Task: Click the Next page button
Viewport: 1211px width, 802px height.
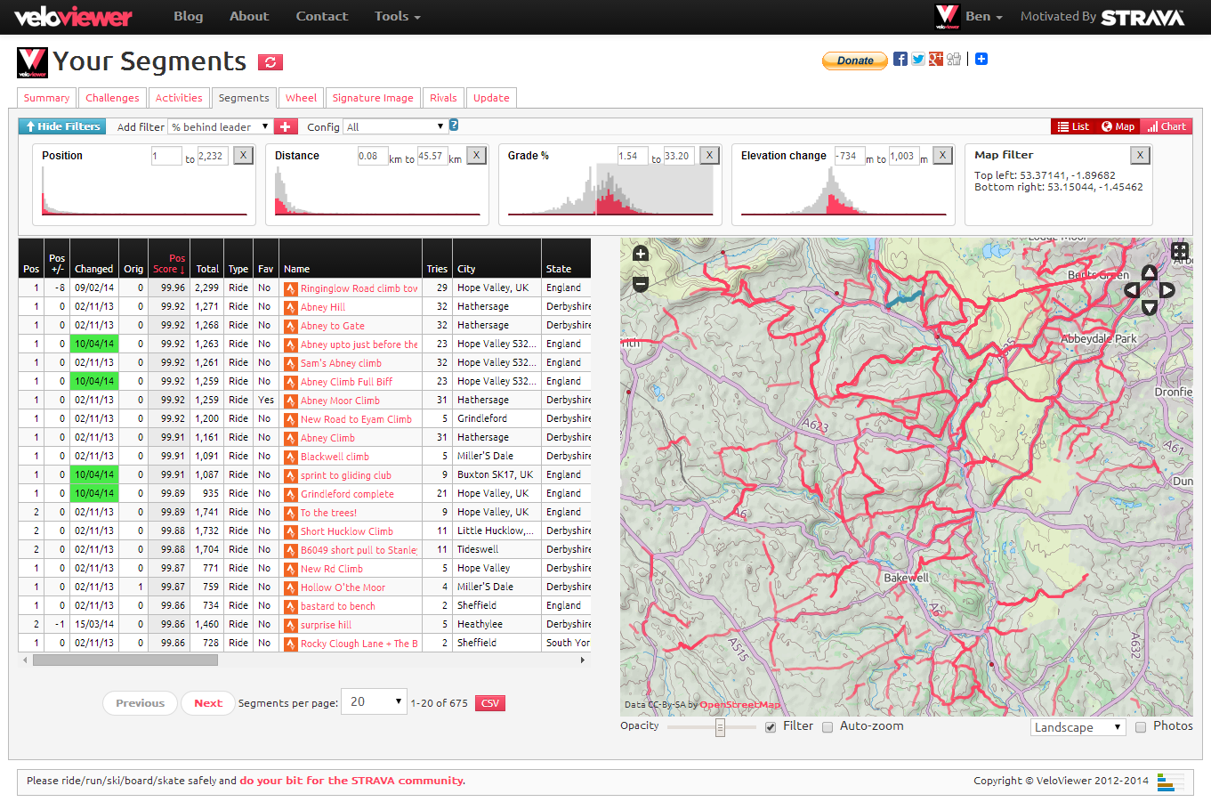Action: pos(208,703)
